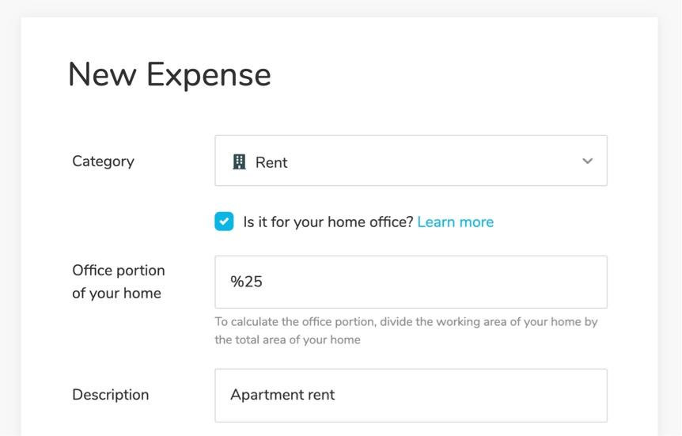Screen dimensions: 682x436
Task: Focus the office portion percentage field
Action: click(411, 282)
